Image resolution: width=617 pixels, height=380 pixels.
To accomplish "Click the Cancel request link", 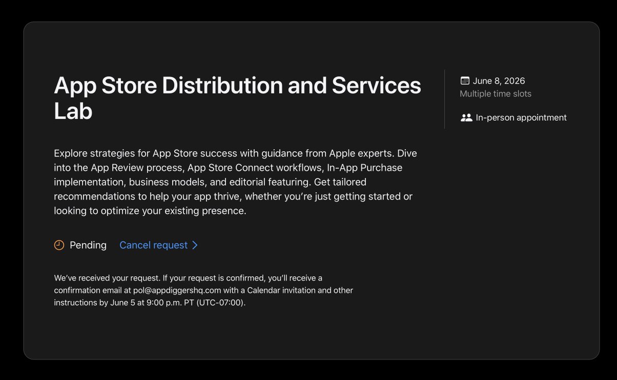I will point(158,245).
